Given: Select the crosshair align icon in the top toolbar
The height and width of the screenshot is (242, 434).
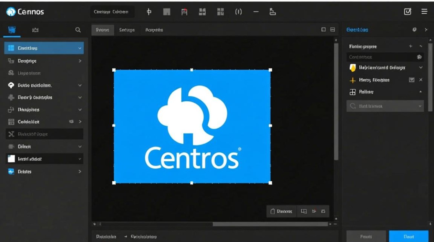Looking at the screenshot, I should click(149, 12).
